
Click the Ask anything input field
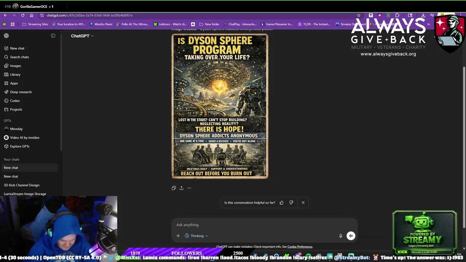[264, 225]
